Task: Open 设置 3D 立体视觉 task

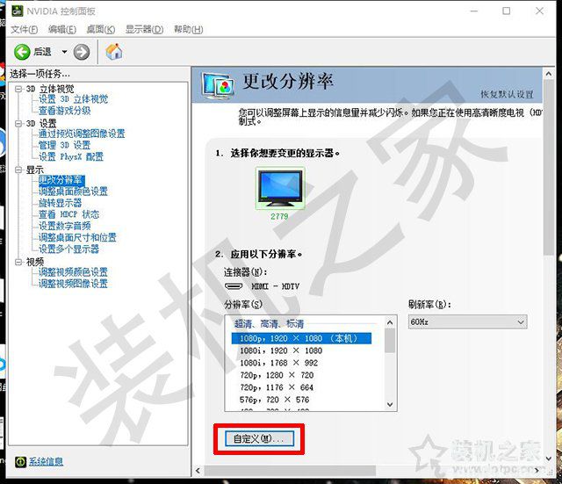Action: pos(73,99)
